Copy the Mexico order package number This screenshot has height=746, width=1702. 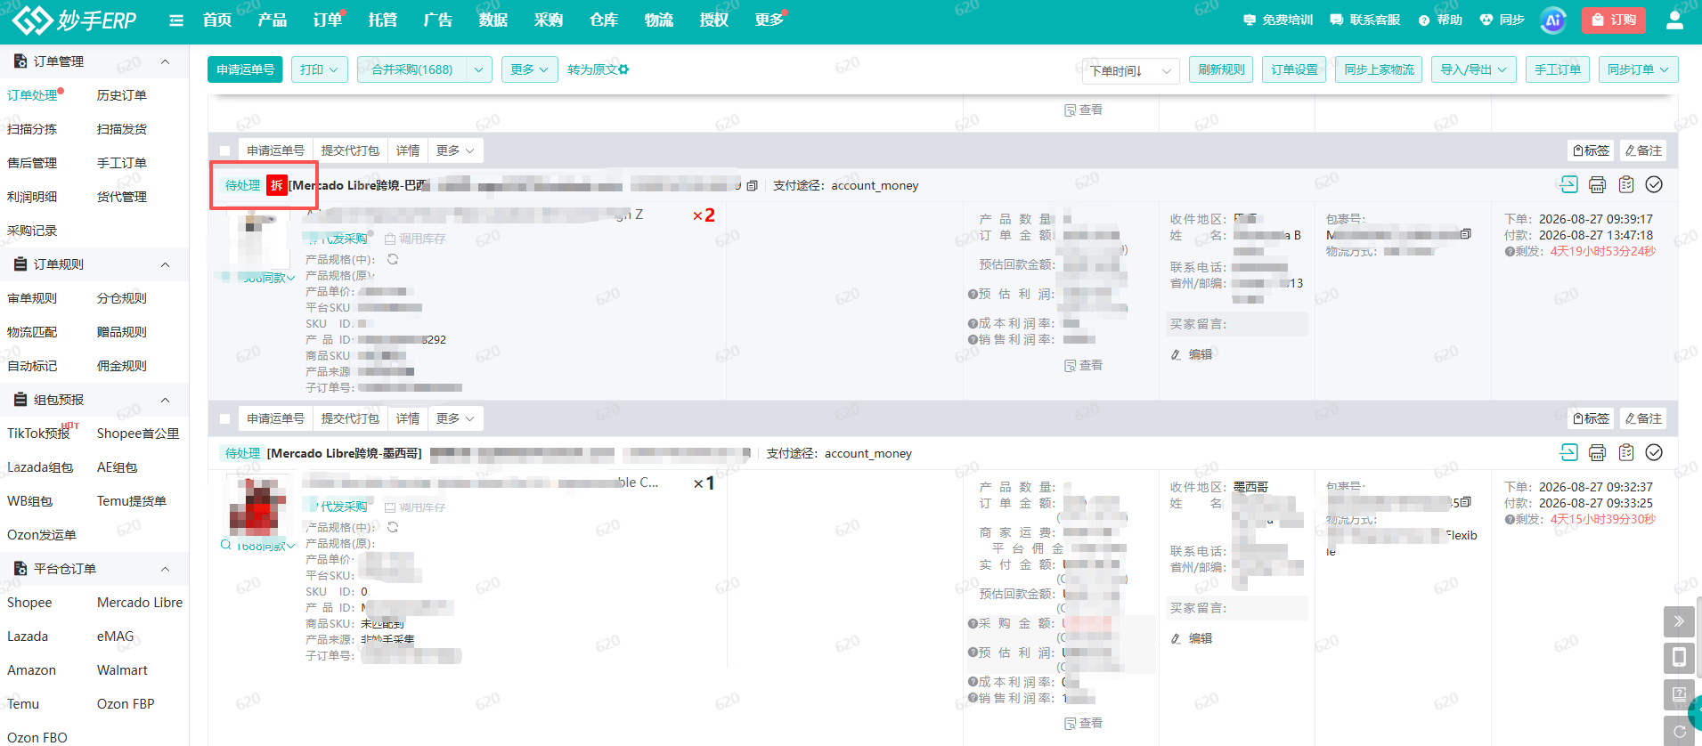tap(1466, 502)
